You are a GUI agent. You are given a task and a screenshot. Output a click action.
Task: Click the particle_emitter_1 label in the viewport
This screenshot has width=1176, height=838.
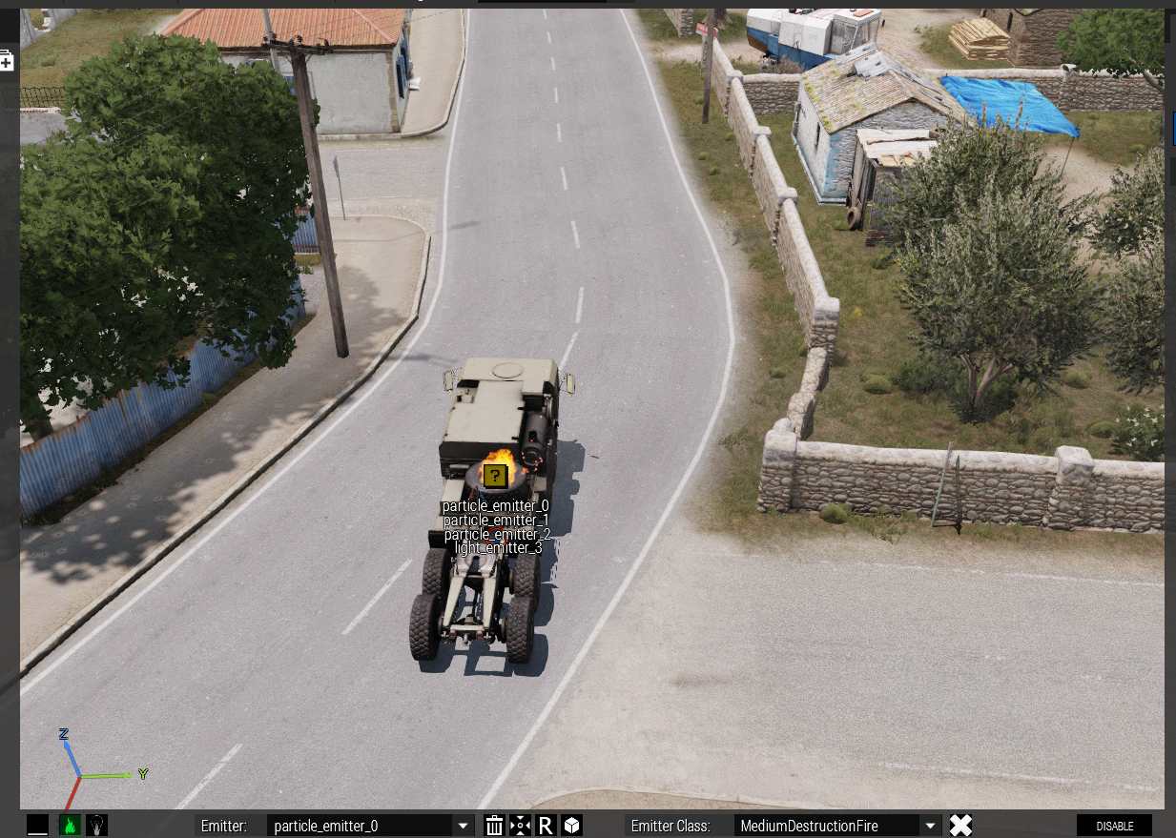496,521
